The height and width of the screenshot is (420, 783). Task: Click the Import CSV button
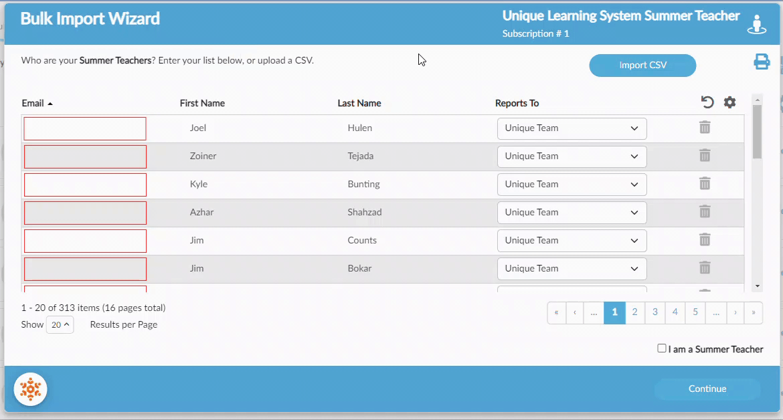click(x=642, y=66)
